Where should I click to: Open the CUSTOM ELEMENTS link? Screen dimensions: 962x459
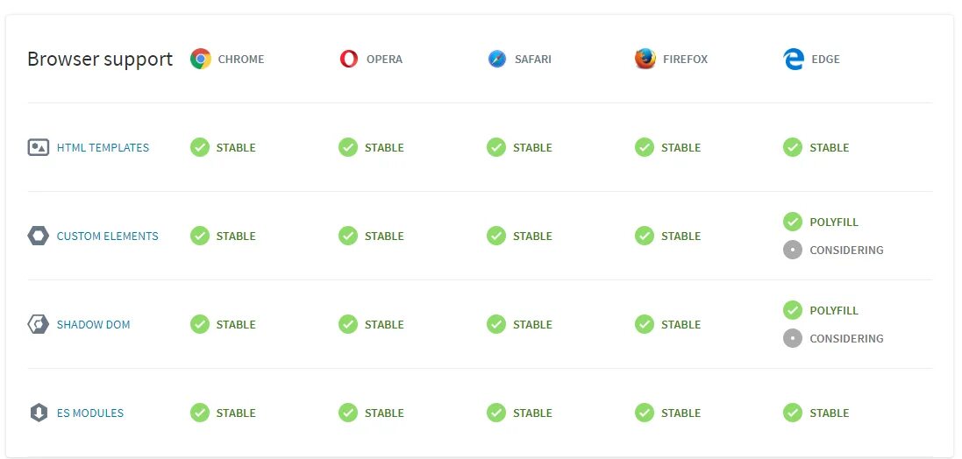click(107, 236)
